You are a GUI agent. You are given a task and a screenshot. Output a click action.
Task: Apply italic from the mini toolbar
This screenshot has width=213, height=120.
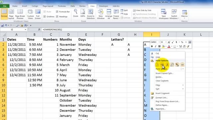point(155,46)
